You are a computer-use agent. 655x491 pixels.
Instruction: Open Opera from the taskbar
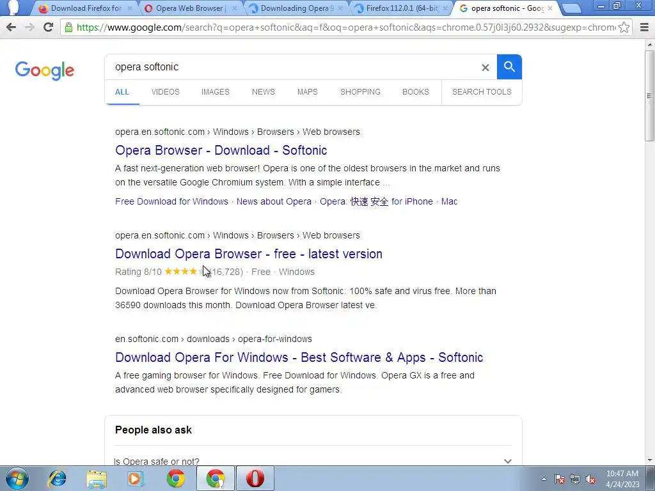[255, 478]
